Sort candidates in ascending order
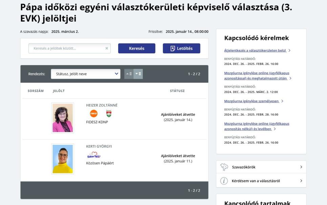 coord(129,74)
